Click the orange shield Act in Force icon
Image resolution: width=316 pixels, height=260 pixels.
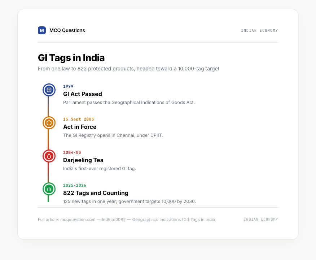pos(49,123)
